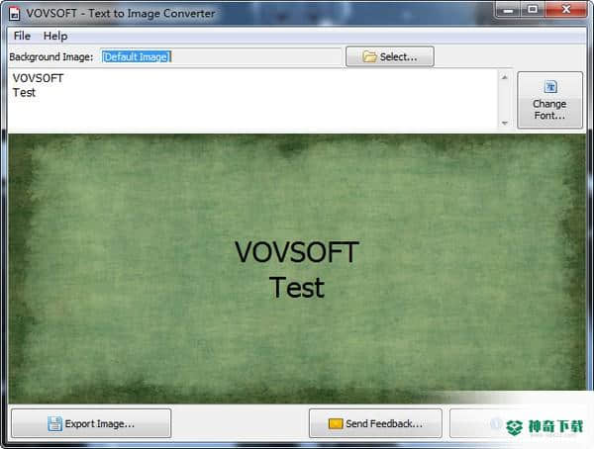This screenshot has height=449, width=594.
Task: Click the 'VOVSOFT' line in text box
Action: [x=38, y=78]
